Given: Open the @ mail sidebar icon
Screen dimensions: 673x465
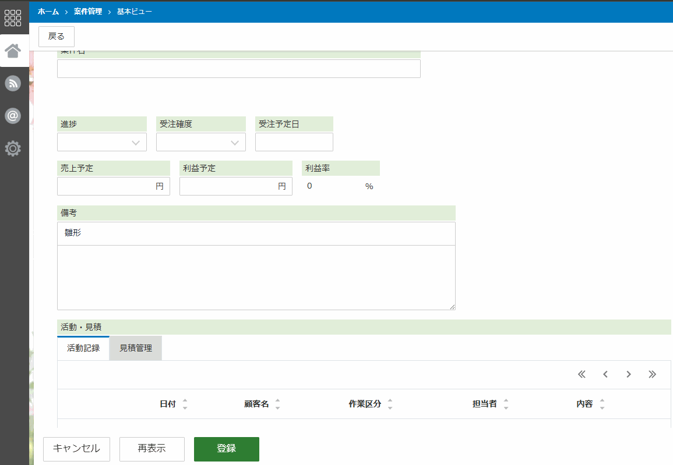Looking at the screenshot, I should click(x=13, y=116).
